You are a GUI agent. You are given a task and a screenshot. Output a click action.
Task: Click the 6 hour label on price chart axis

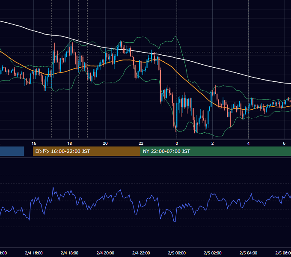click(x=284, y=143)
